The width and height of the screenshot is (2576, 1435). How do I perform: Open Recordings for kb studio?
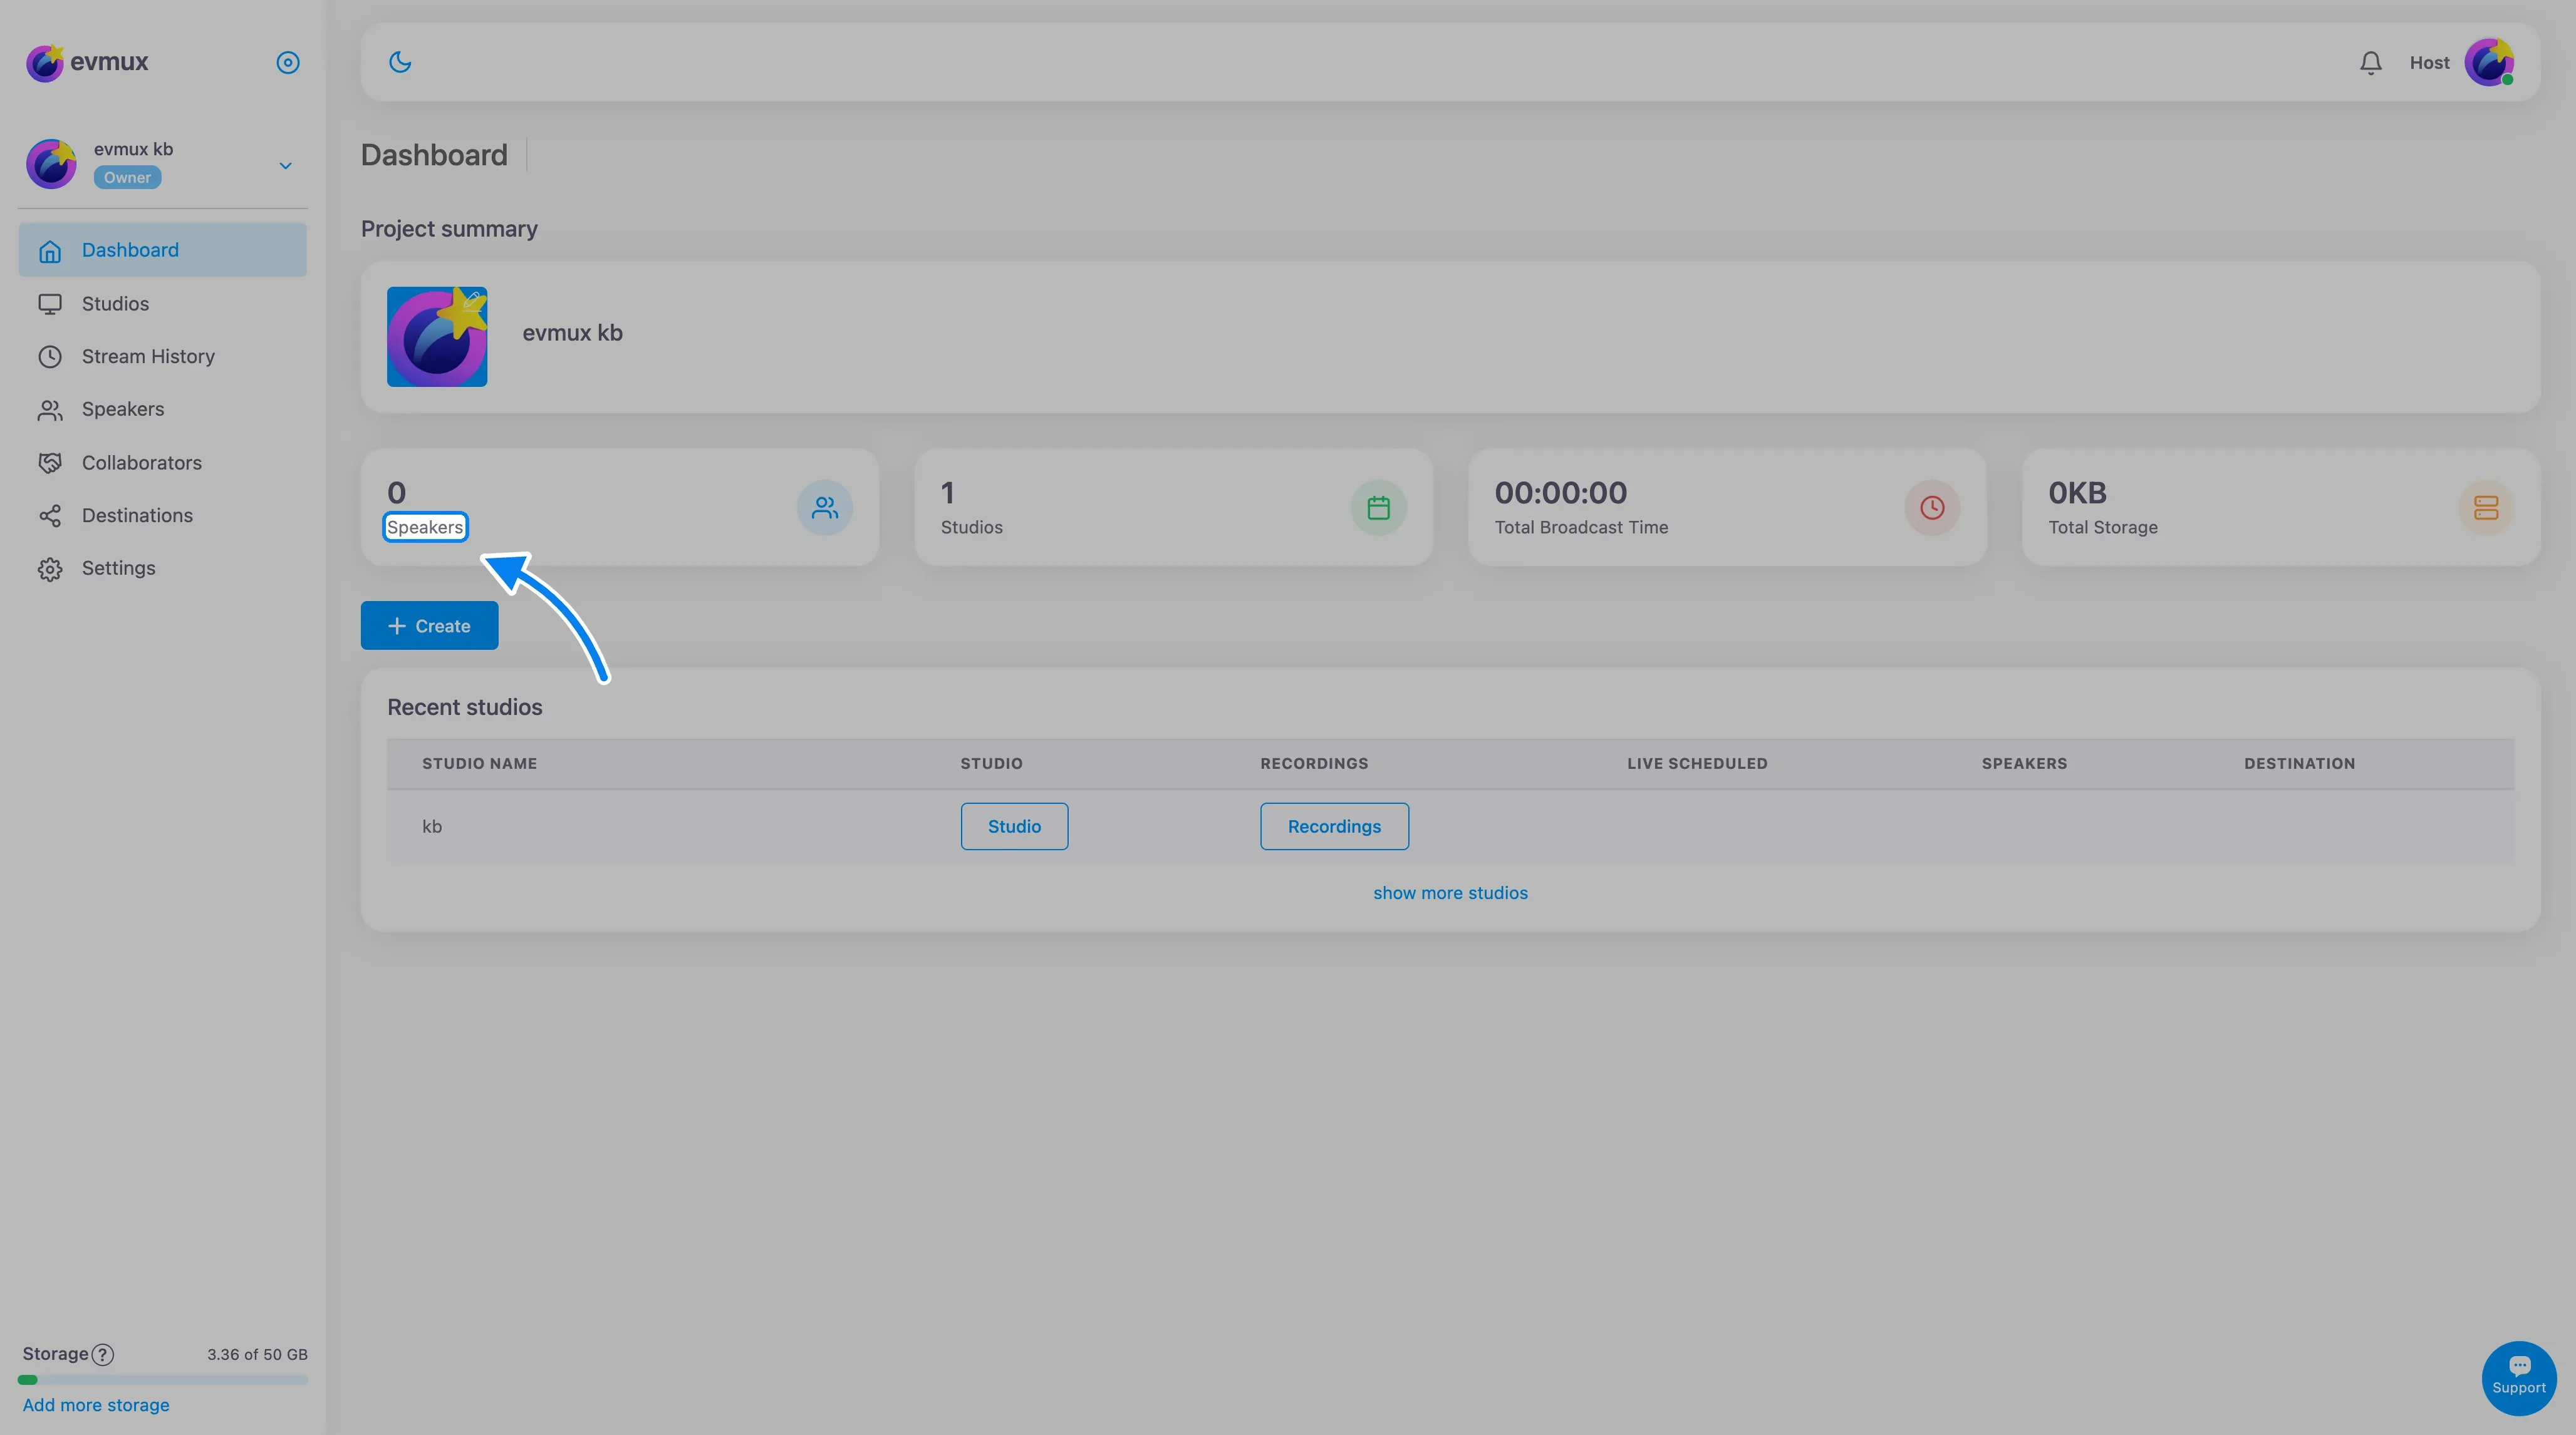(1334, 826)
